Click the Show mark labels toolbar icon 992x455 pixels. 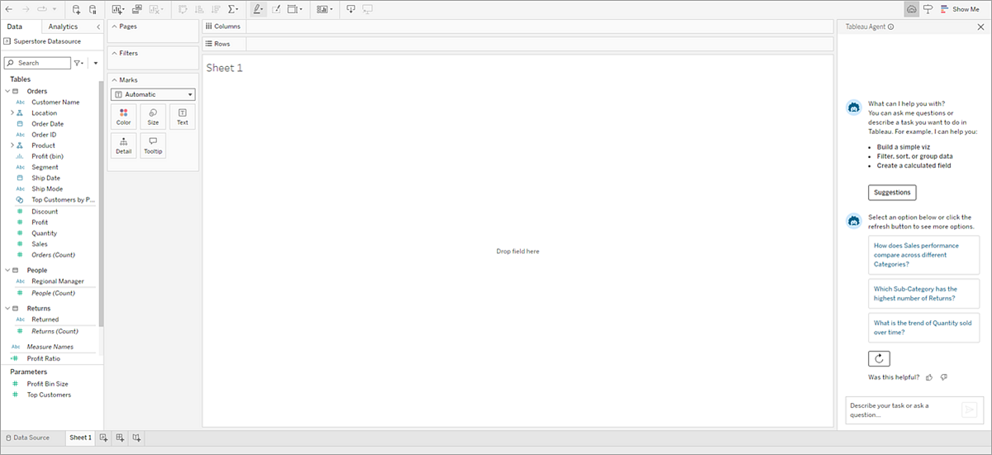click(x=276, y=9)
